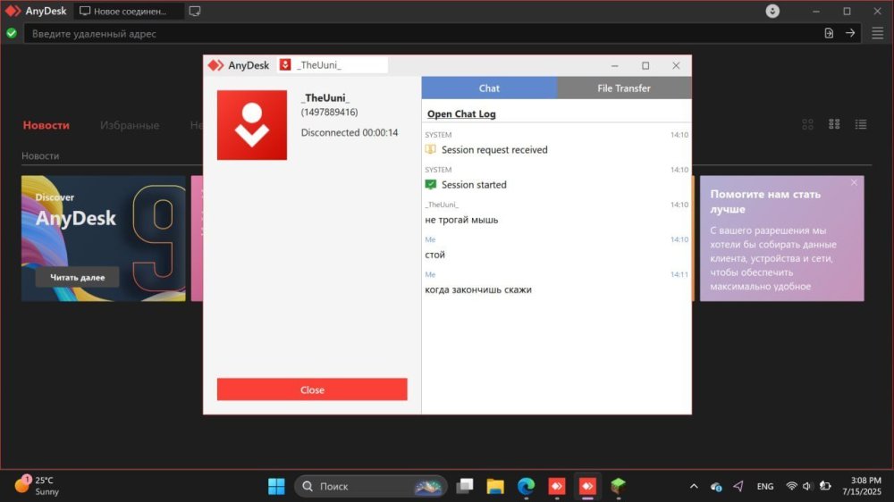The image size is (894, 502).
Task: Click the session ID 1497889416 text
Action: pyautogui.click(x=330, y=113)
